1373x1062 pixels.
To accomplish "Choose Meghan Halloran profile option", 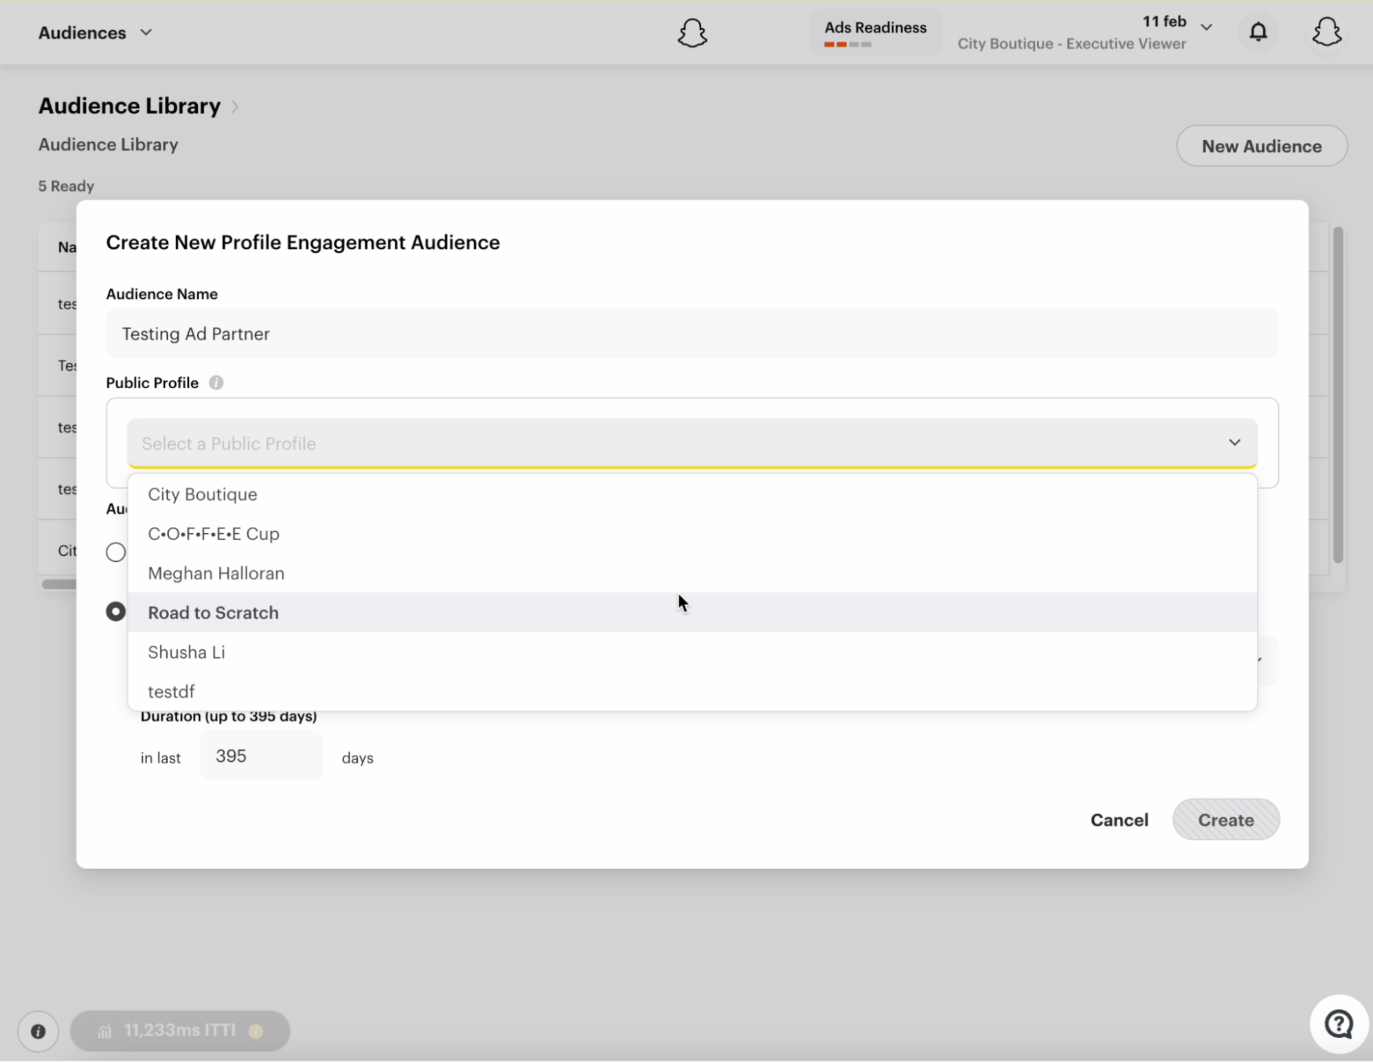I will tap(692, 573).
